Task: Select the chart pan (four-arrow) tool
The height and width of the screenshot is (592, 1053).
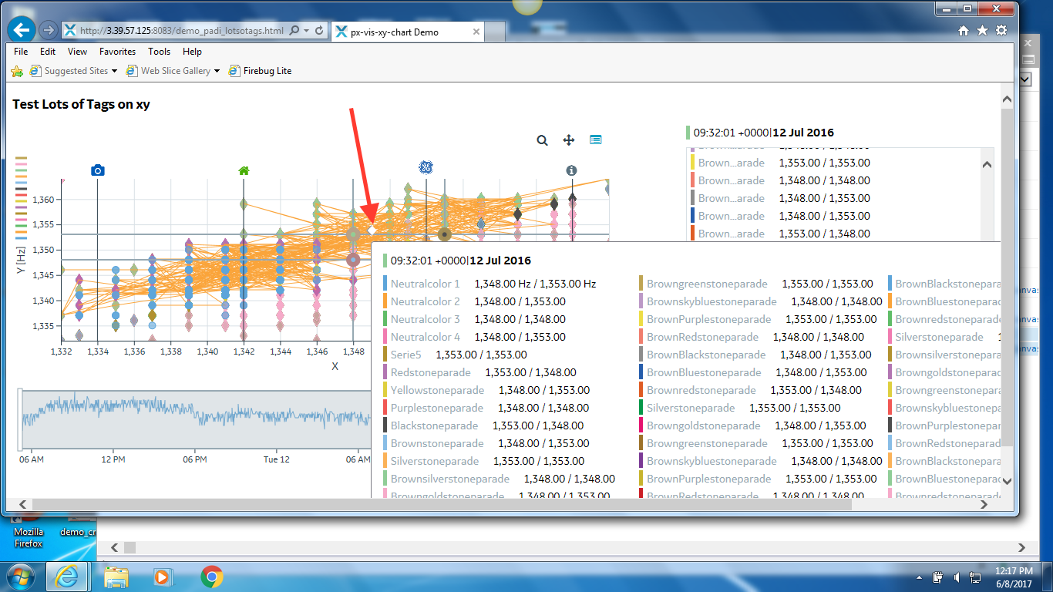Action: coord(569,140)
